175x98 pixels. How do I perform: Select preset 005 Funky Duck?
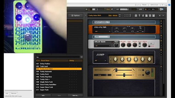point(59,74)
